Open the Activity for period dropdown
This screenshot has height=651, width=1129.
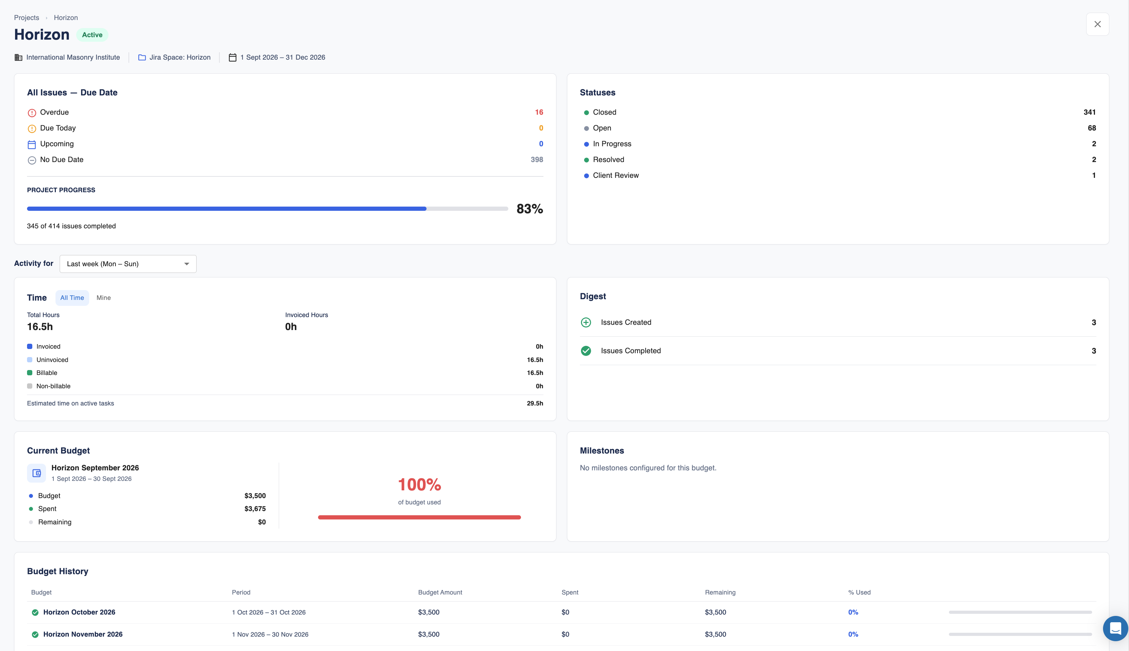pyautogui.click(x=128, y=264)
